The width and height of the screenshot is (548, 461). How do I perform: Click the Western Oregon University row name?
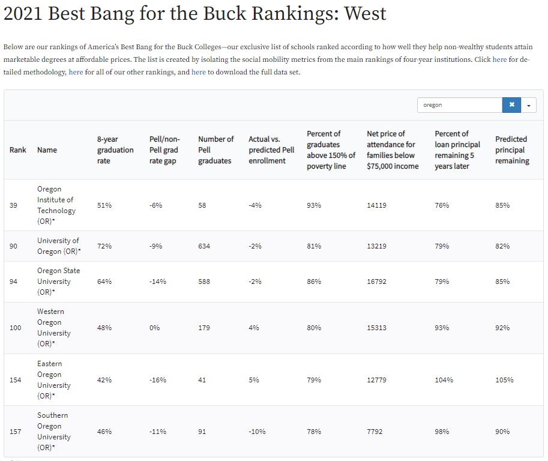(54, 328)
